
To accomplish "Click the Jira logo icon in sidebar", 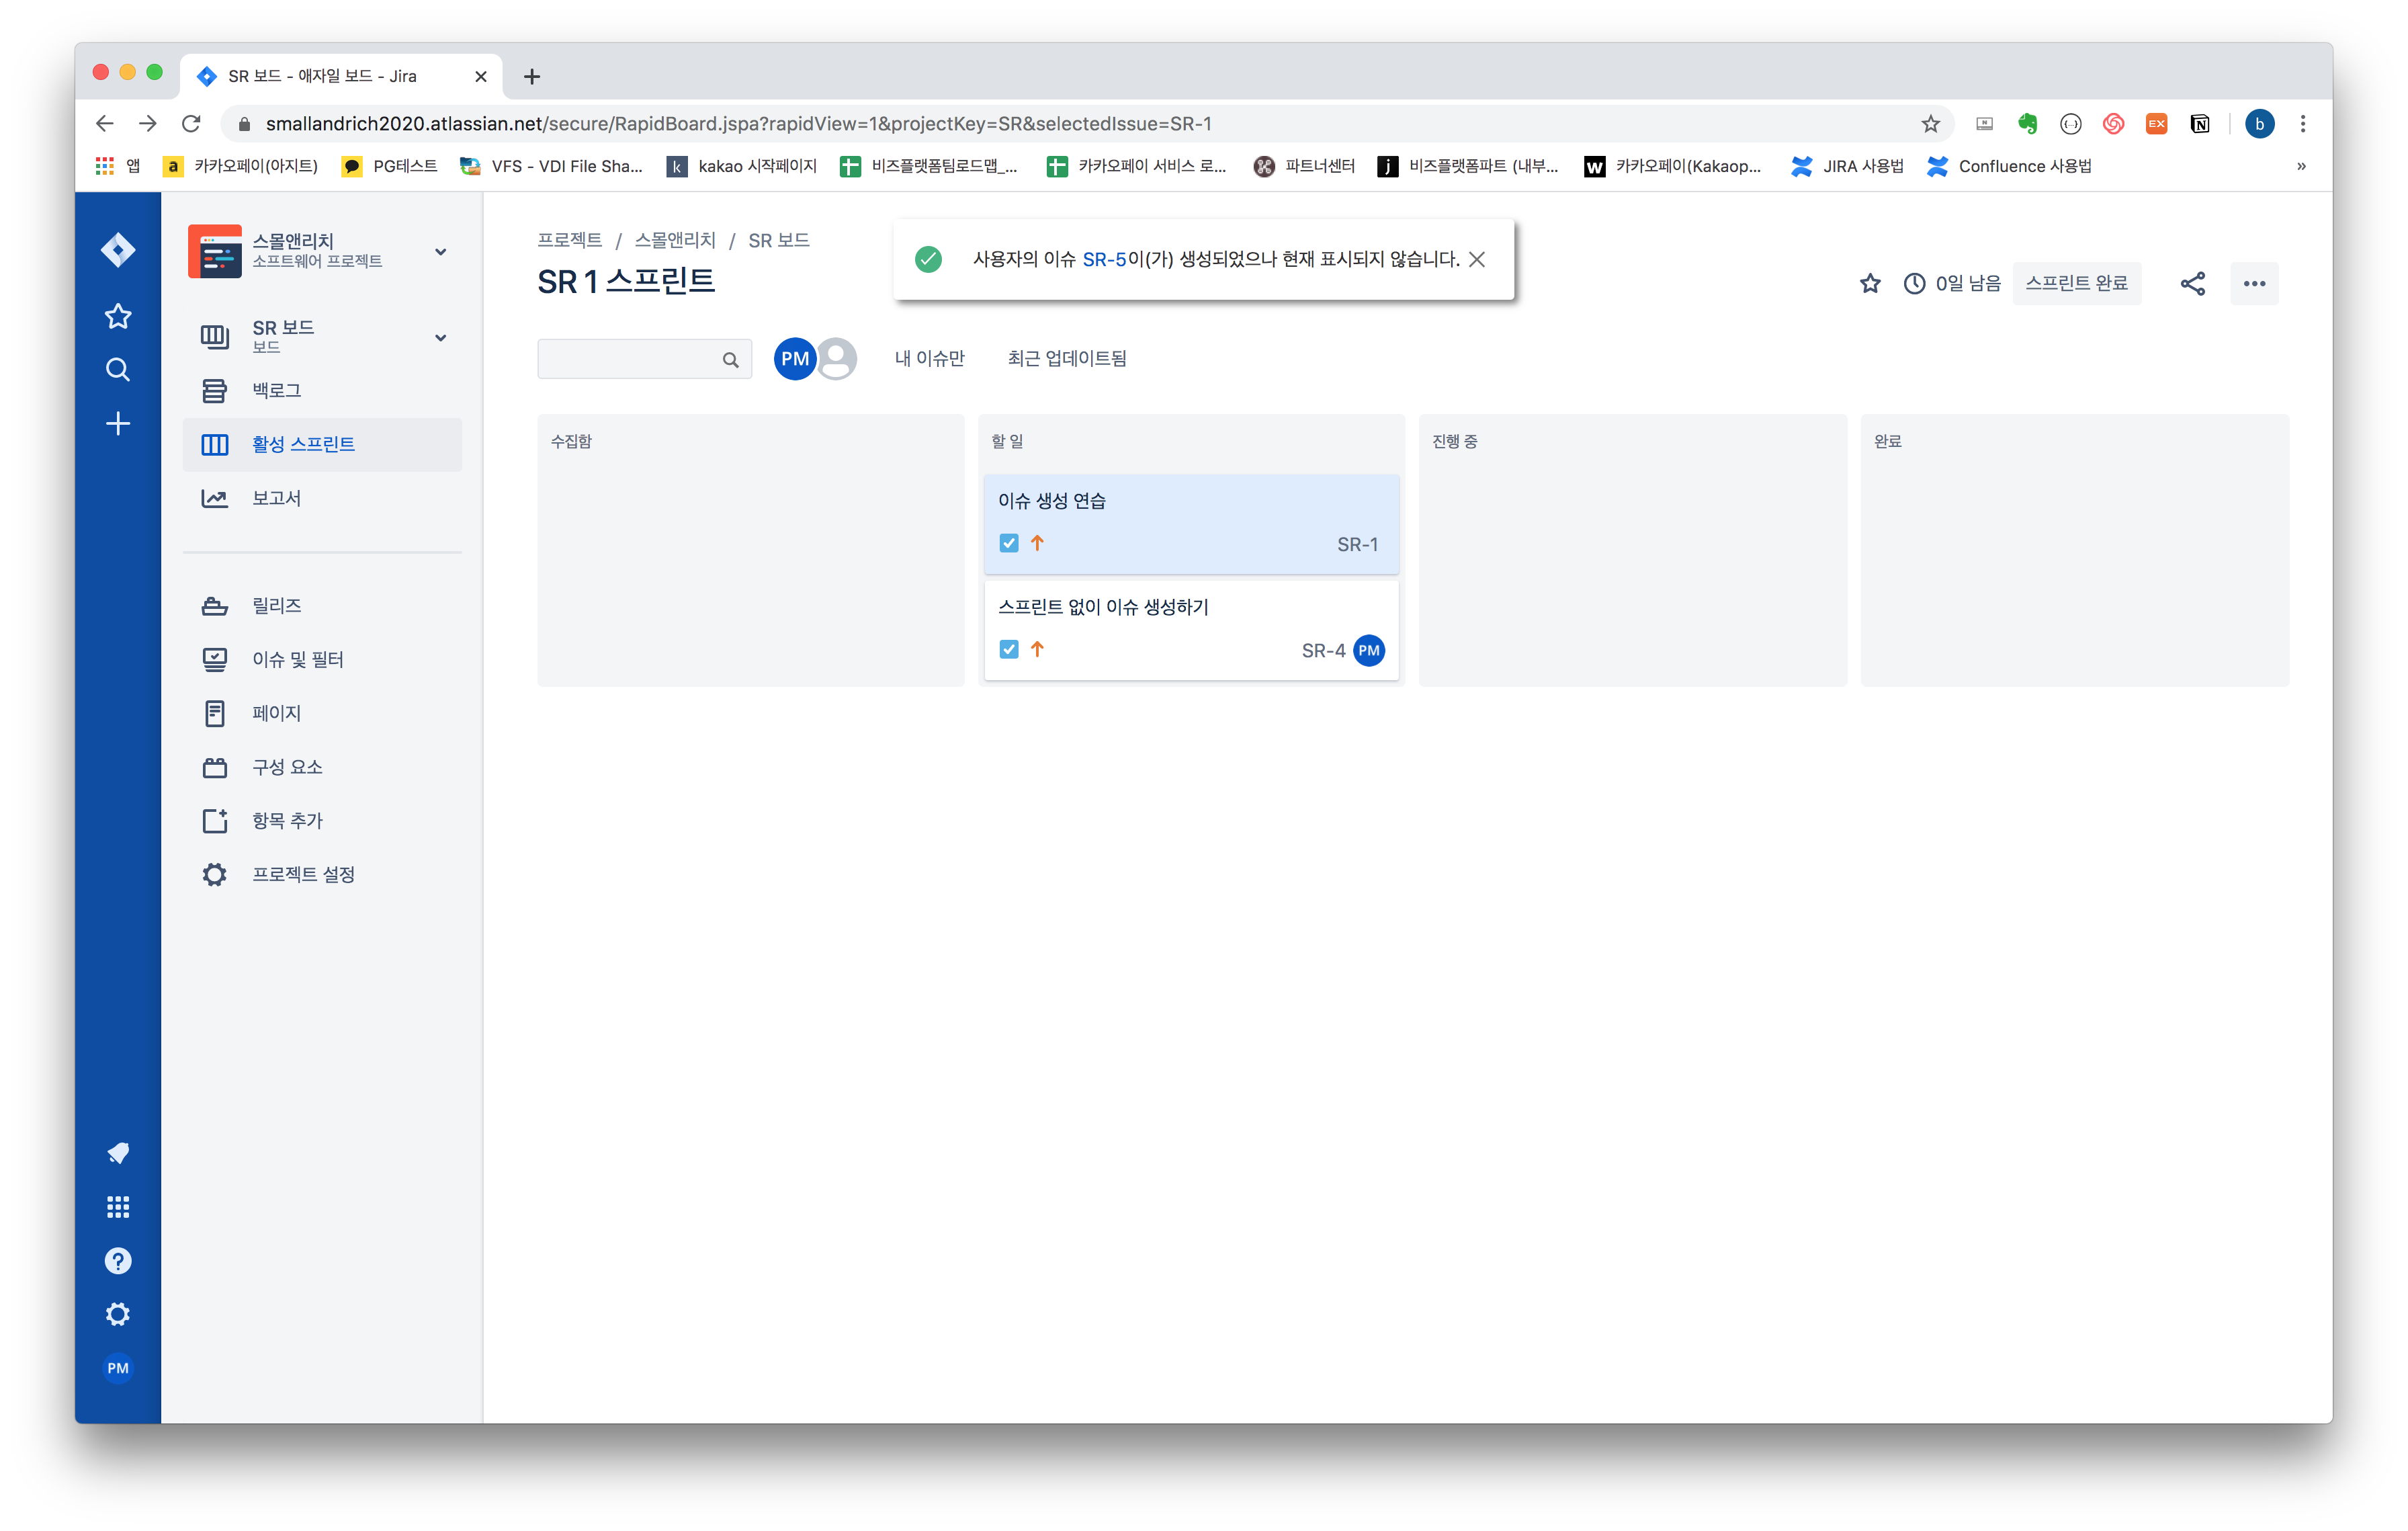I will pos(118,249).
